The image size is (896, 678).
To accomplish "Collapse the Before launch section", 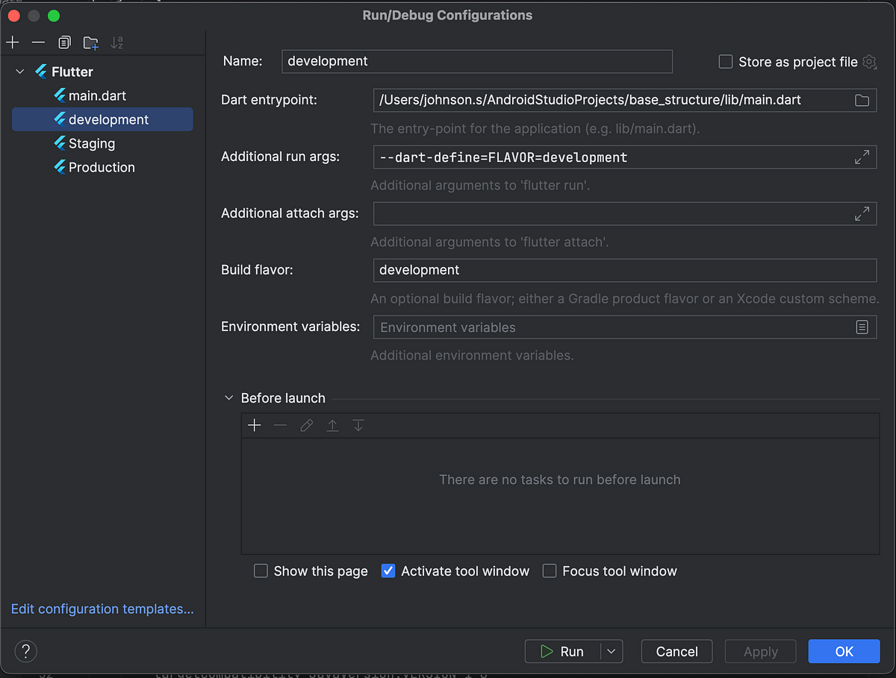I will [x=228, y=398].
